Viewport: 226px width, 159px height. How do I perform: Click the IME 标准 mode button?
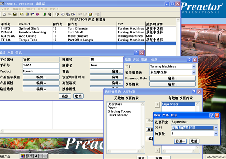29,156
